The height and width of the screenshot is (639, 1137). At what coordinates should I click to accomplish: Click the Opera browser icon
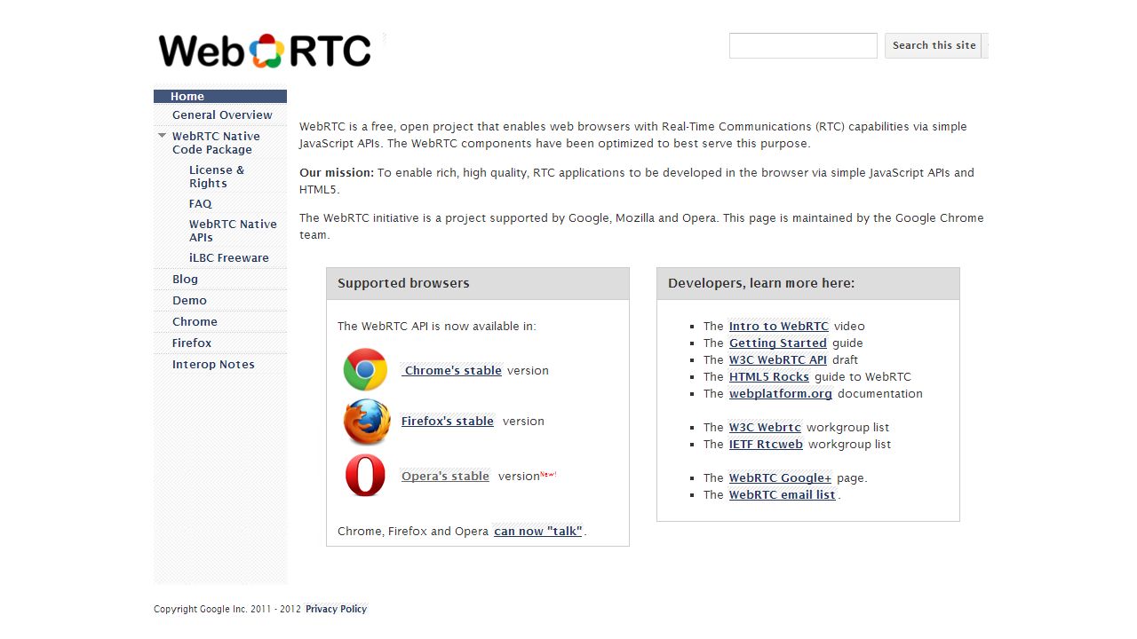click(365, 476)
